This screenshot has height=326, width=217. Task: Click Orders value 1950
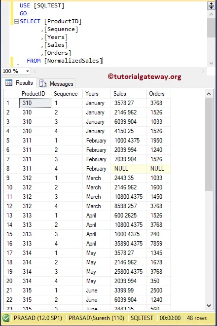click(159, 141)
